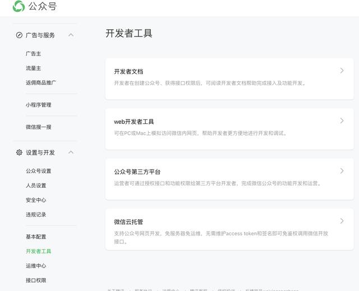The height and width of the screenshot is (291, 359).
Task: Open the 公众号第三方平台 card arrow
Action: click(342, 171)
